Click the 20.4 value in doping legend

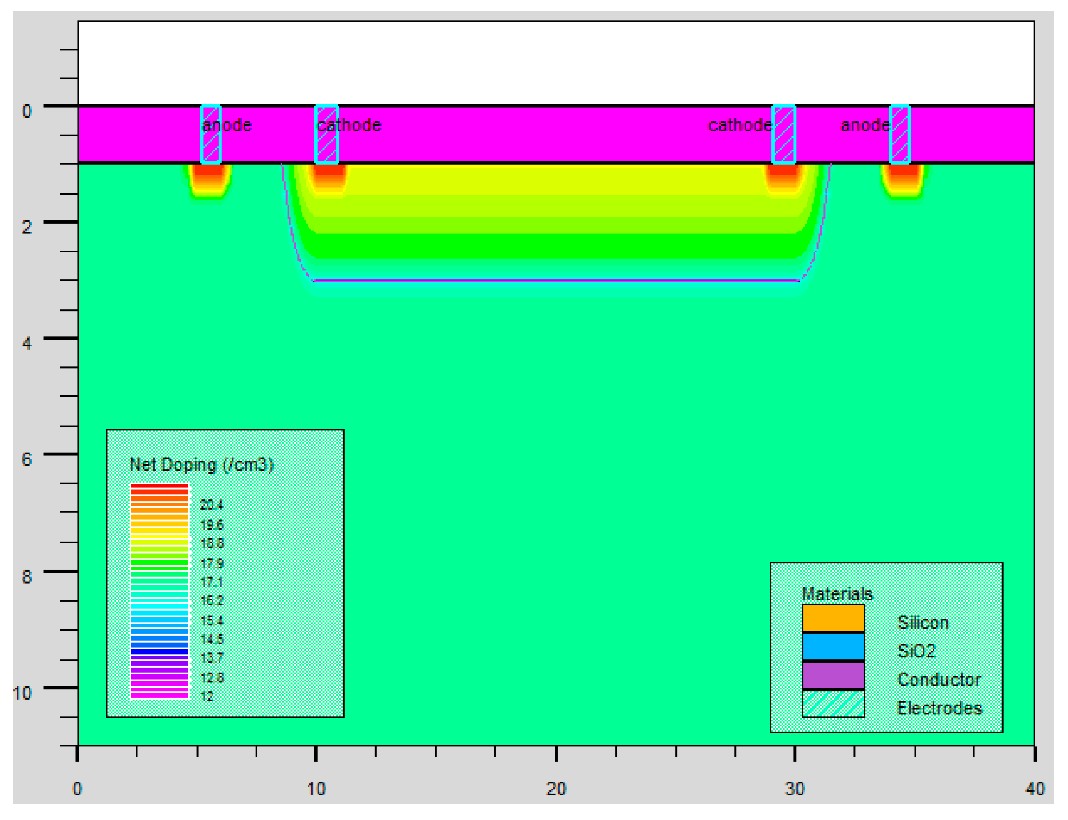pyautogui.click(x=212, y=505)
